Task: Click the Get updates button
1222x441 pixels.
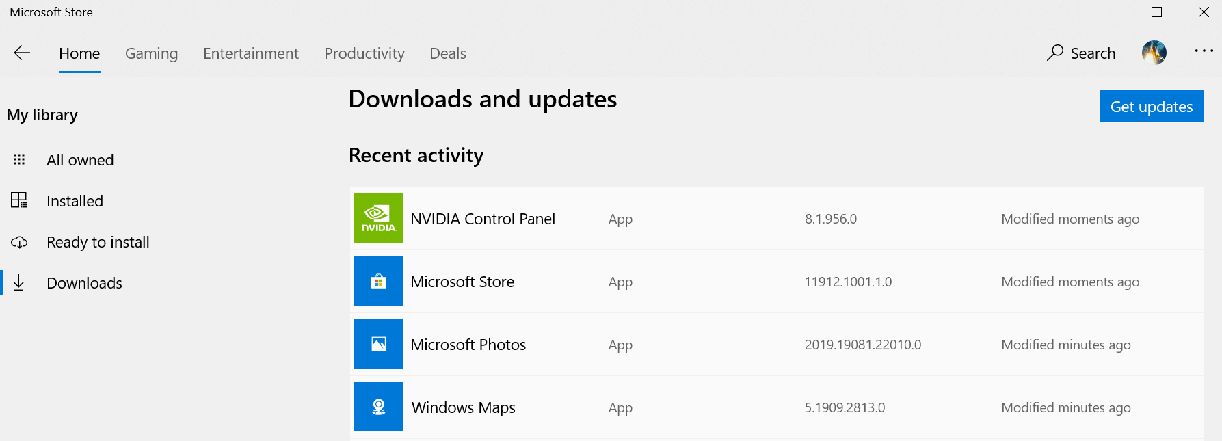Action: coord(1152,106)
